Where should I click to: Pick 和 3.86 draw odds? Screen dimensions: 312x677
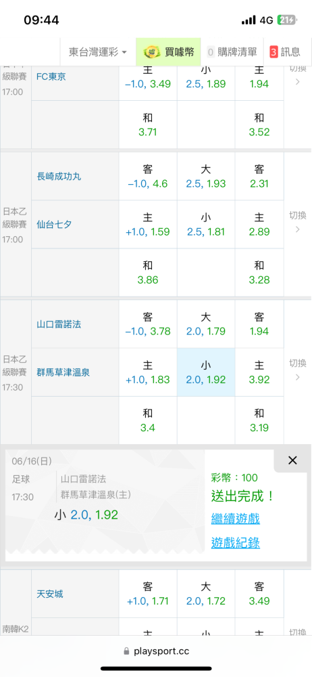148,272
